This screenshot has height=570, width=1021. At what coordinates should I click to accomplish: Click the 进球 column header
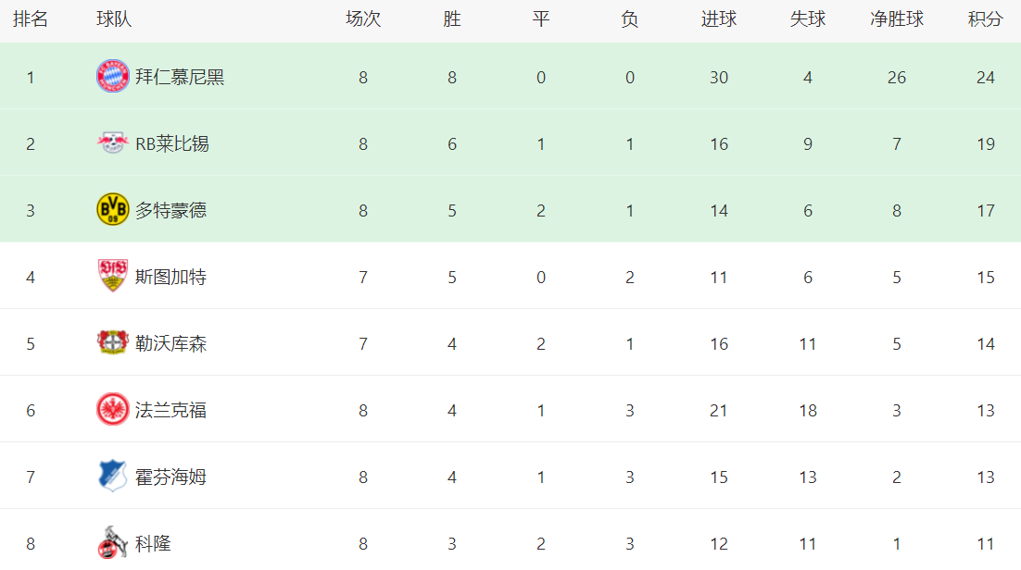[x=718, y=19]
